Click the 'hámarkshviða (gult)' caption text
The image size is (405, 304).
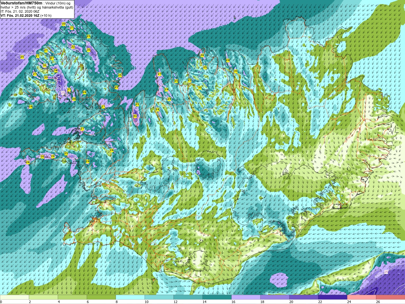(x=58, y=7)
